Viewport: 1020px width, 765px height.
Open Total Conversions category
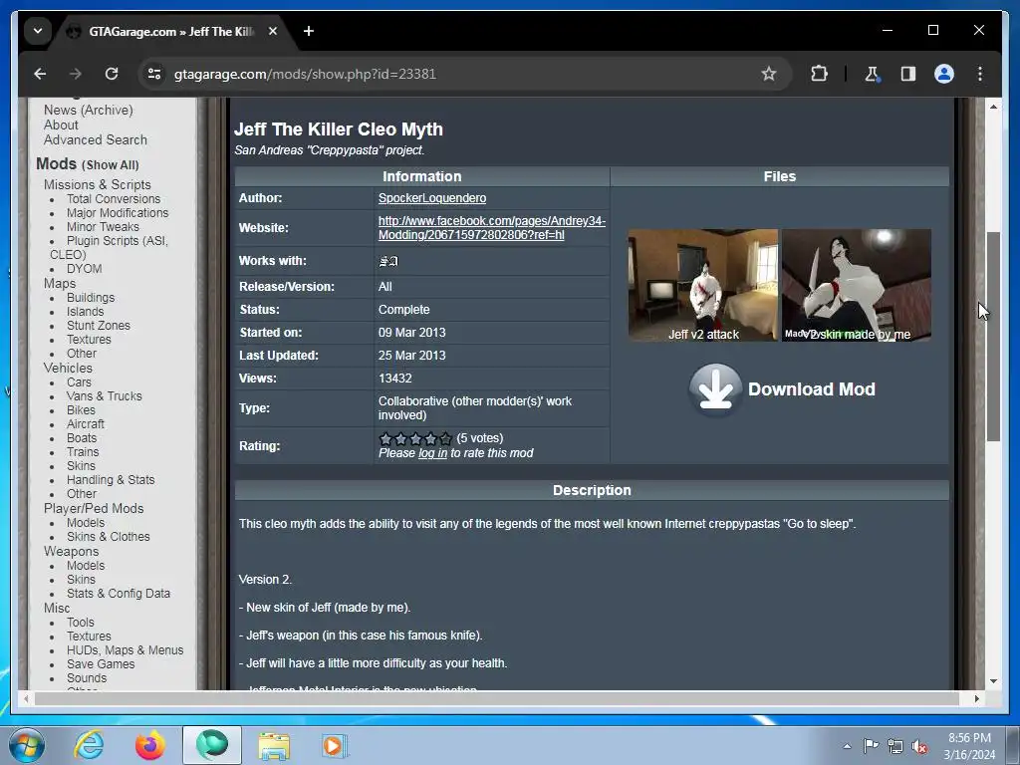tap(114, 199)
